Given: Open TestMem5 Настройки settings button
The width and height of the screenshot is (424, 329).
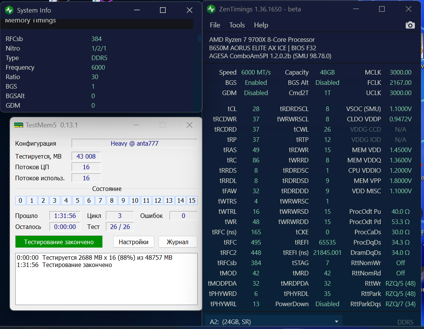Looking at the screenshot, I should 134,242.
